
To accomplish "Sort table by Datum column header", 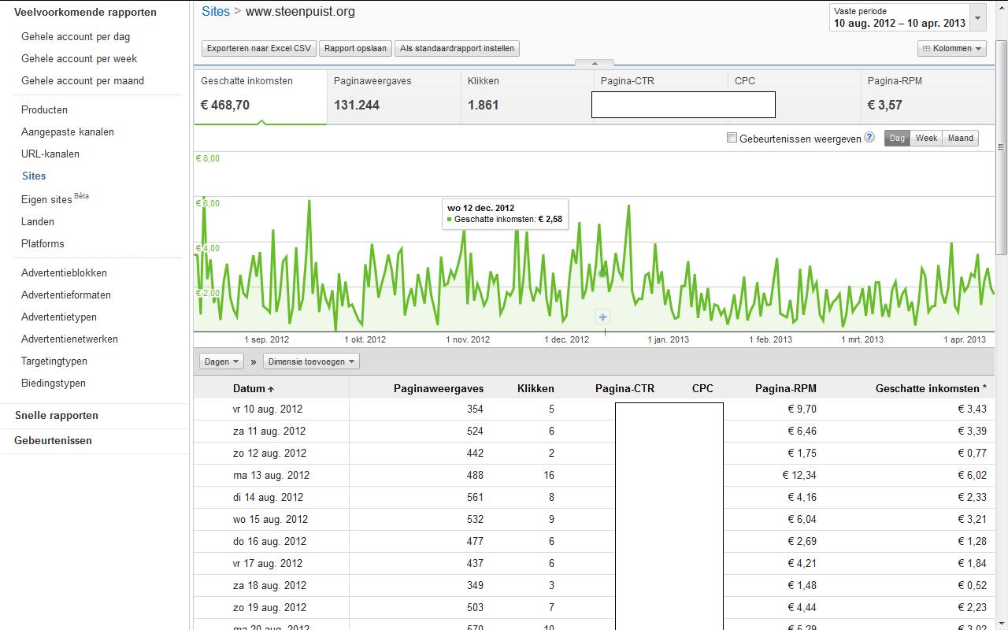I will [254, 388].
